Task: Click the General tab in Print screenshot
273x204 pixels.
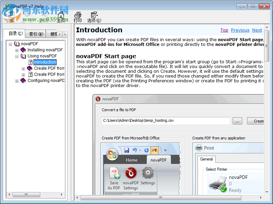Action: tap(206, 159)
